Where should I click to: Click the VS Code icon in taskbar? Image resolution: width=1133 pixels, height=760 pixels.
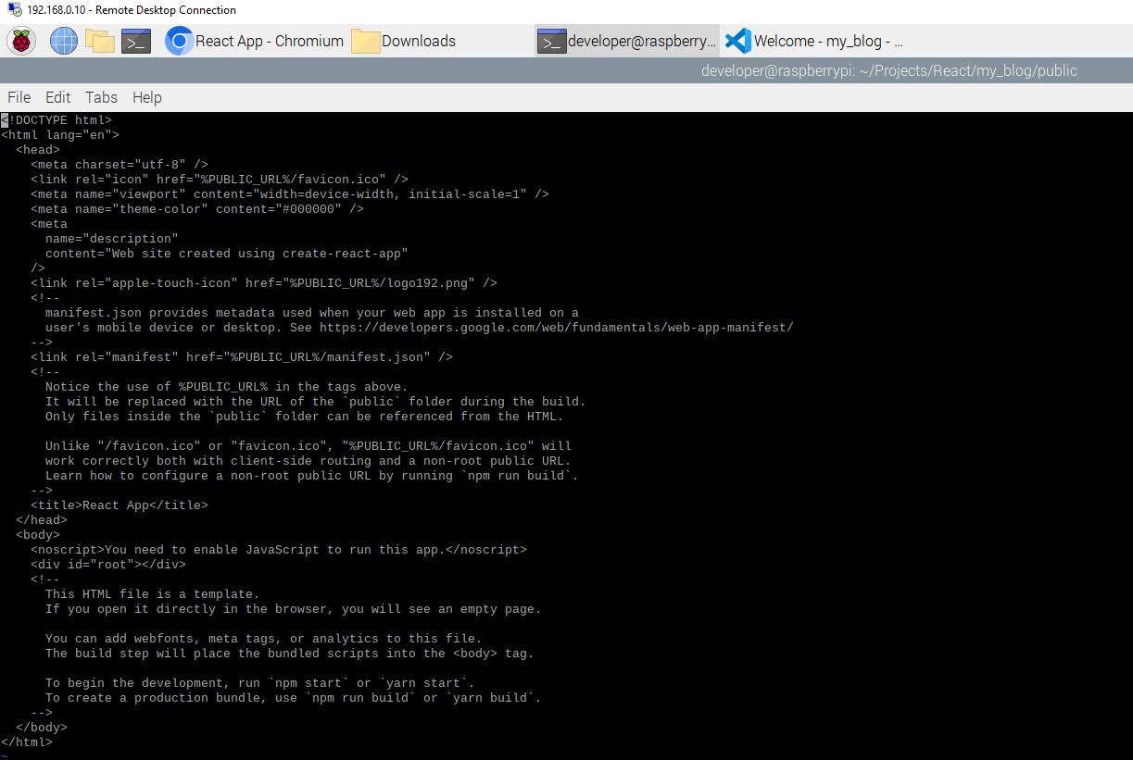click(737, 41)
